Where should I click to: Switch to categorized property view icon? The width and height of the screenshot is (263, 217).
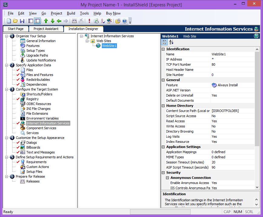(165, 42)
